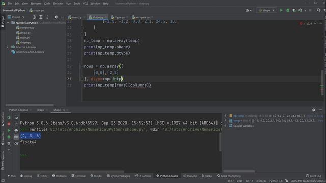
Task: Open the Problems tool window button
Action: 60,176
